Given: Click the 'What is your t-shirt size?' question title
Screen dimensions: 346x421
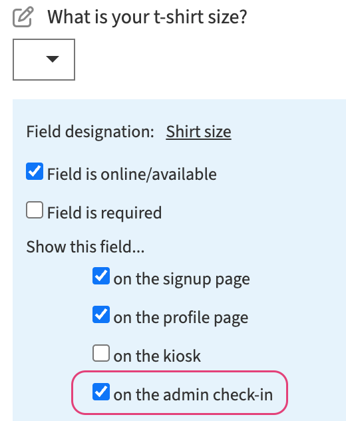Looking at the screenshot, I should tap(147, 17).
